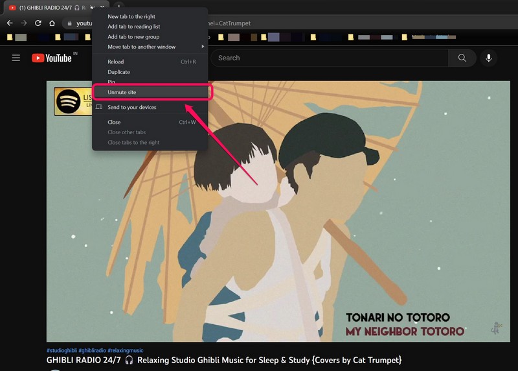
Task: Choose Send to your devices
Action: (x=131, y=107)
